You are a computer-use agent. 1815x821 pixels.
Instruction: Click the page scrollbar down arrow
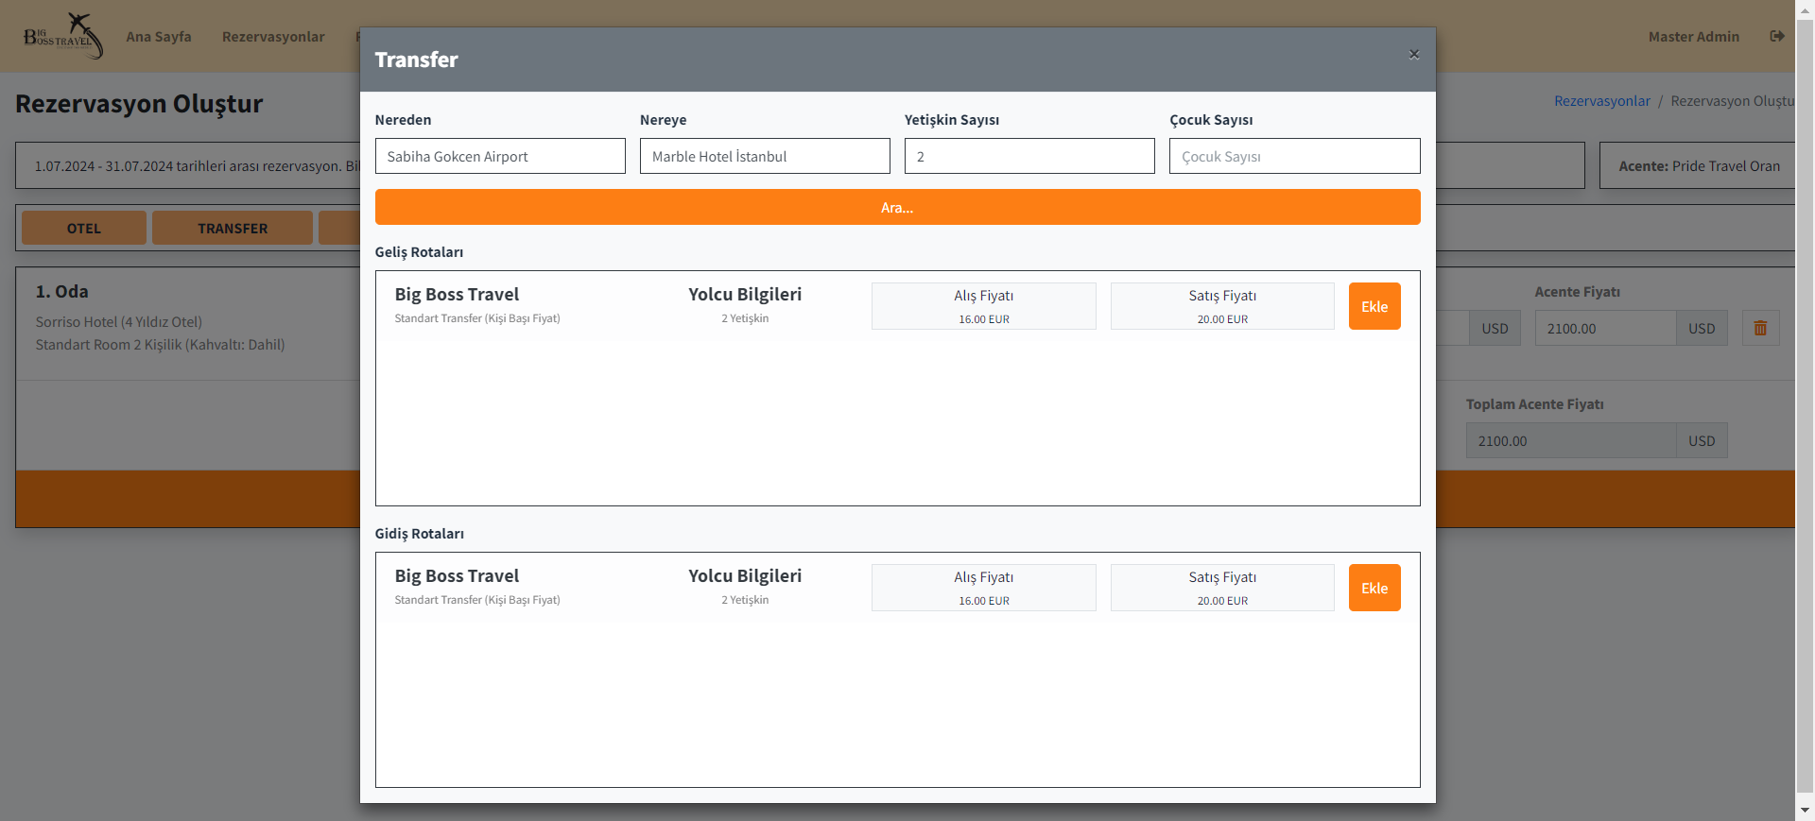point(1805,811)
